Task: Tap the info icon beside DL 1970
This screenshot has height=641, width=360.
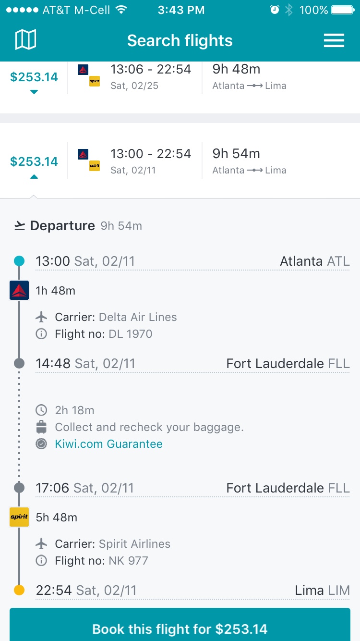Action: pos(42,334)
